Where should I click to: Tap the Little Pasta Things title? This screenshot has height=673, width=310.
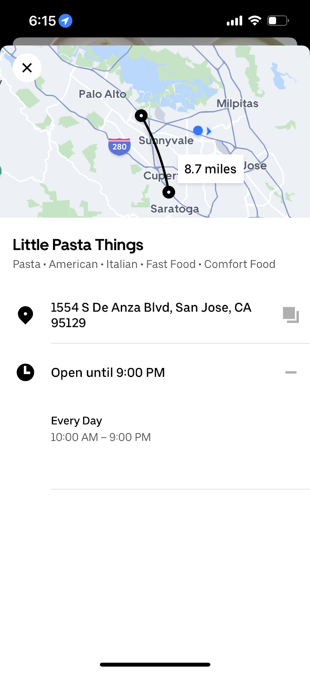click(x=78, y=245)
